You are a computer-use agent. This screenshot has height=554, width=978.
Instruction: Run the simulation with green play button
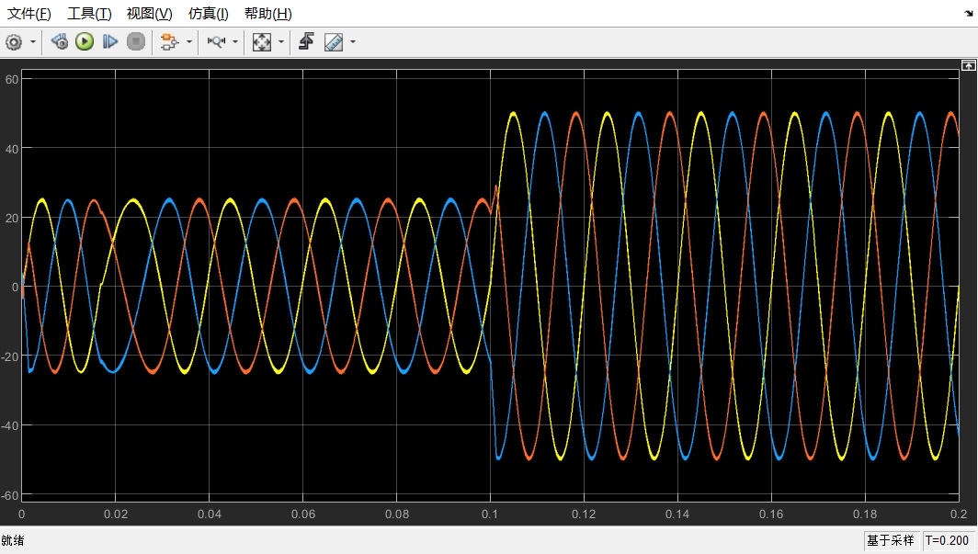tap(85, 41)
